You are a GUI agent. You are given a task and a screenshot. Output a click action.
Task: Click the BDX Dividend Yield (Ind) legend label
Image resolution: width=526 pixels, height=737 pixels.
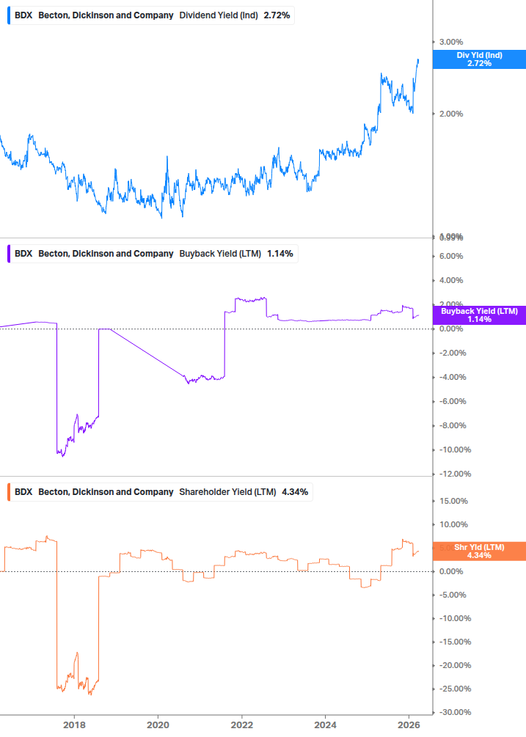[x=151, y=15]
